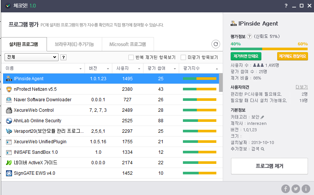
Task: Select INISAFE SandBox 1.0 name
Action: [36, 152]
